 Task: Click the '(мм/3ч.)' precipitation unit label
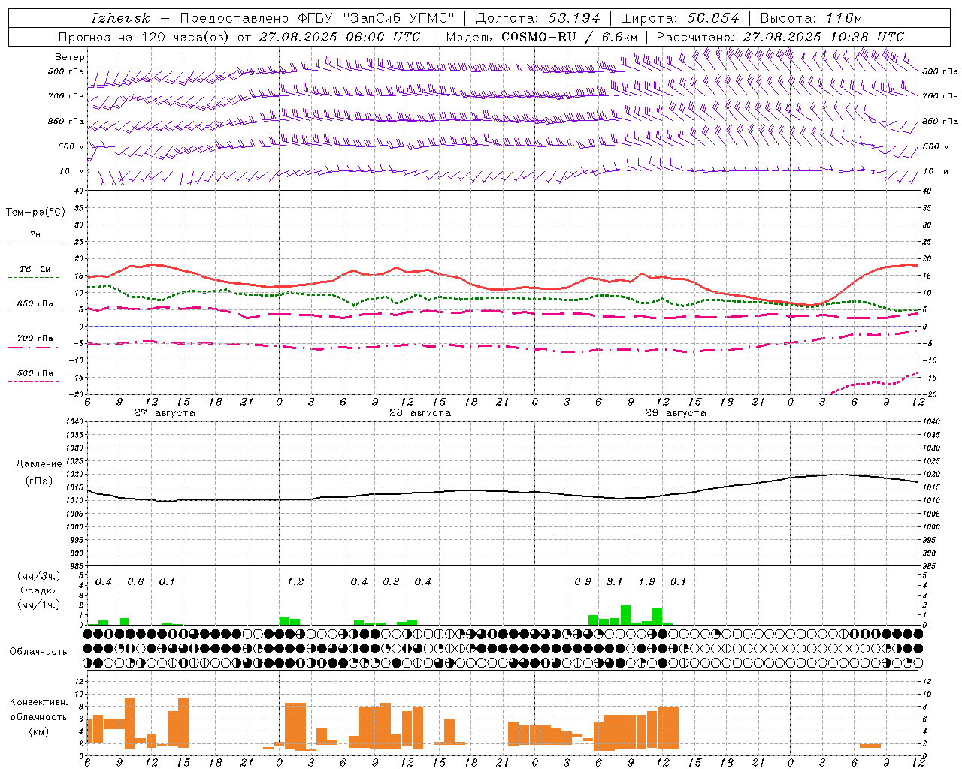coord(39,576)
